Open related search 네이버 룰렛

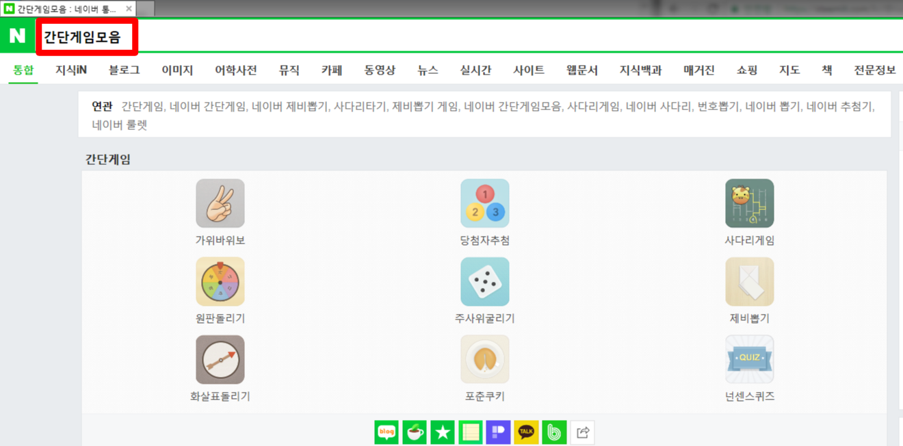point(120,125)
